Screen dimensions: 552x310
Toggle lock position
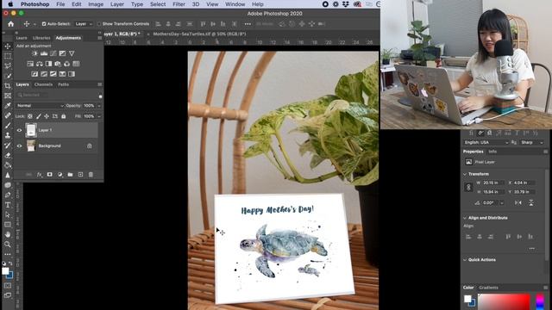(x=47, y=116)
